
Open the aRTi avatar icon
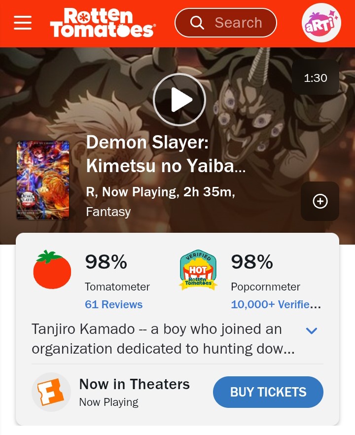click(321, 23)
